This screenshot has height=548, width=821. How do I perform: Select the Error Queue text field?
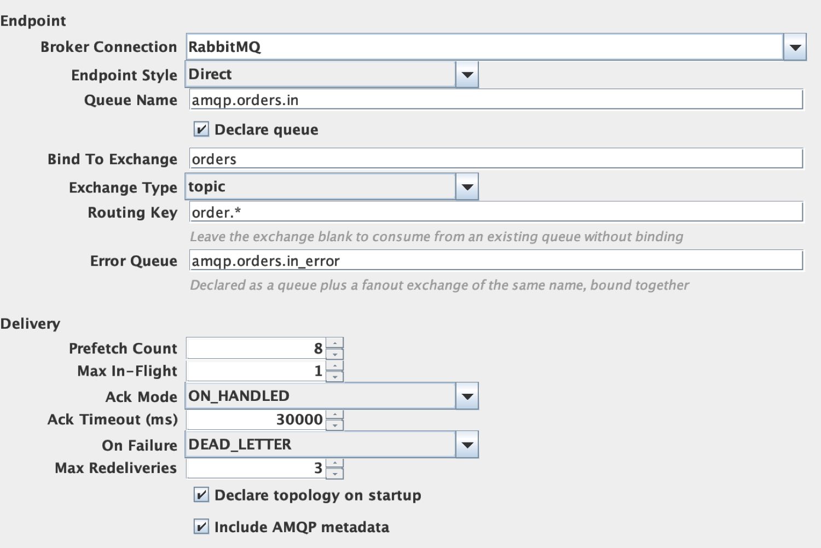pyautogui.click(x=496, y=261)
